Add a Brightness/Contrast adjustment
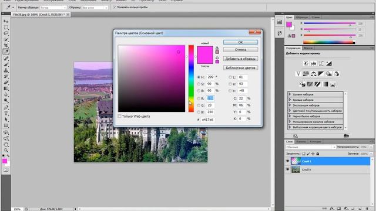 [305, 63]
